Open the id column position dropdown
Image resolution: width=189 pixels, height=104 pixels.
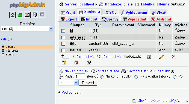pyautogui.click(x=68, y=83)
